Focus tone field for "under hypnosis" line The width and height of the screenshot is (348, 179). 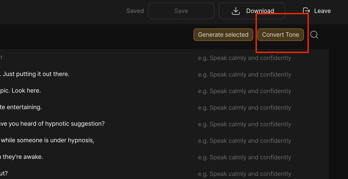coord(244,141)
